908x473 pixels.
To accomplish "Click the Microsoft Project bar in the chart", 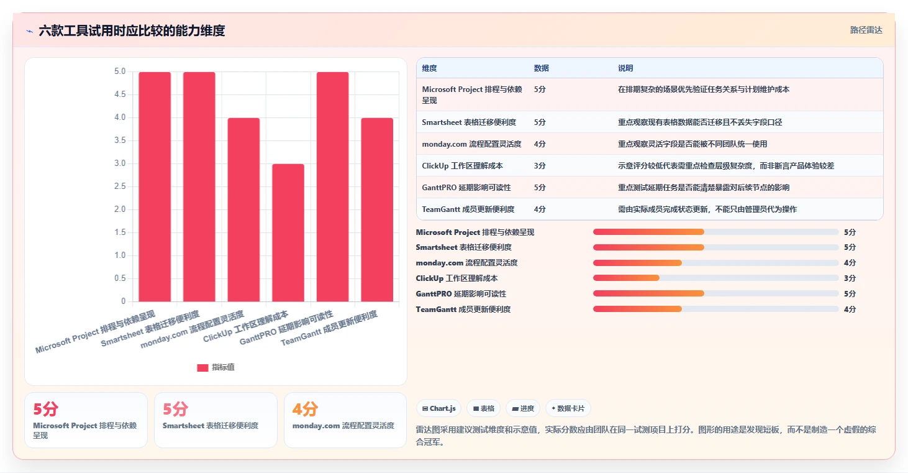I will 155,186.
